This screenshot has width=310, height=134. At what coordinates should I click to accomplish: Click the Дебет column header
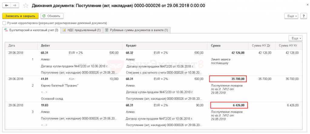point(80,46)
